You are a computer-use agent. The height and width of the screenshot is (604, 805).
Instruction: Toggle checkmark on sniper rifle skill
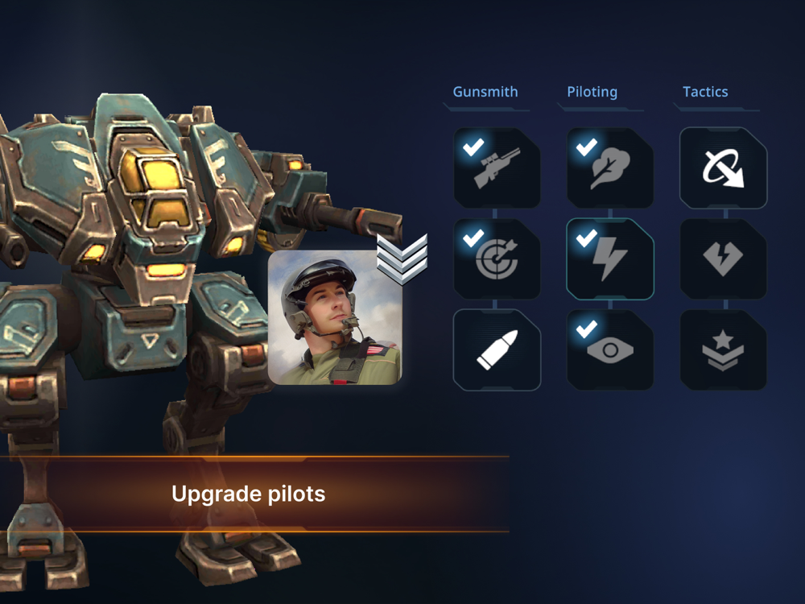473,147
